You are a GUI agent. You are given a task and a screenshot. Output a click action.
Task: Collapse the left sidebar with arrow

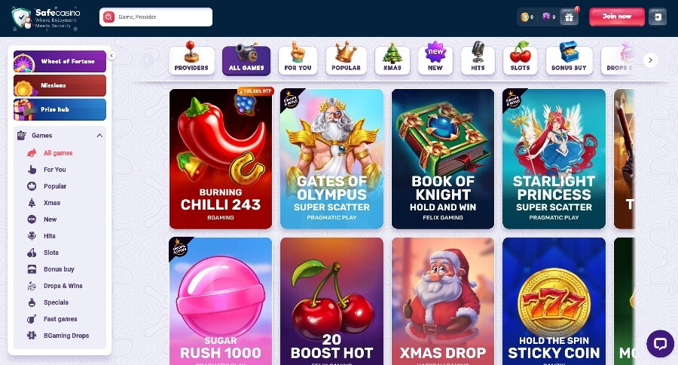click(x=111, y=55)
